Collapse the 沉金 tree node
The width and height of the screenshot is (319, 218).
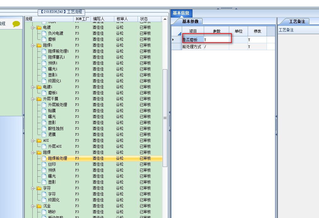[x=33, y=206]
